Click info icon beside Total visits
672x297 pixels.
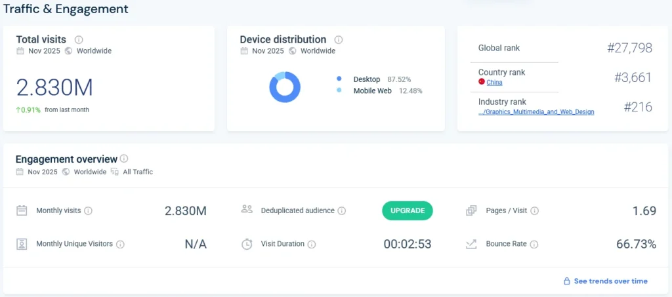(79, 39)
